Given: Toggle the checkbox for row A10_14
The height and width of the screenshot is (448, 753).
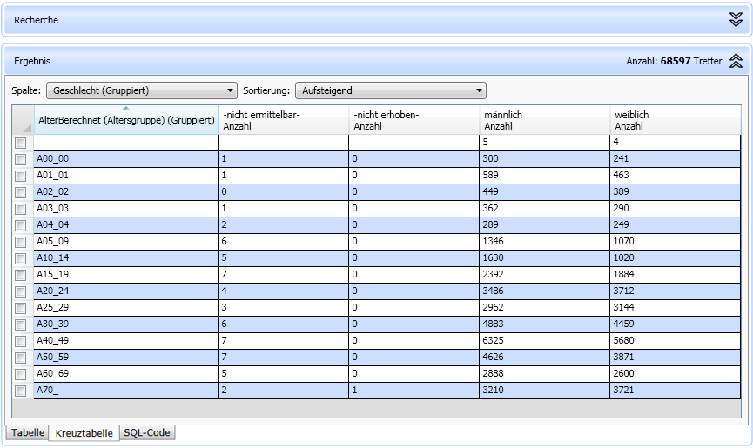Looking at the screenshot, I should pyautogui.click(x=21, y=258).
